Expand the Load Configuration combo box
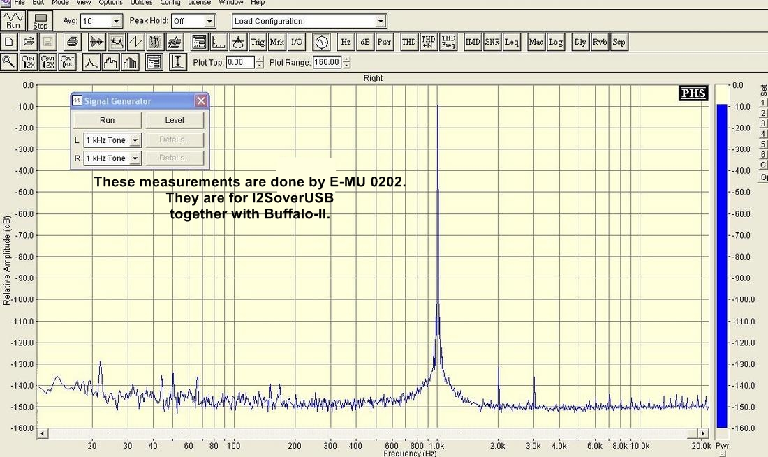Screen dimensions: 768x457 click(381, 22)
